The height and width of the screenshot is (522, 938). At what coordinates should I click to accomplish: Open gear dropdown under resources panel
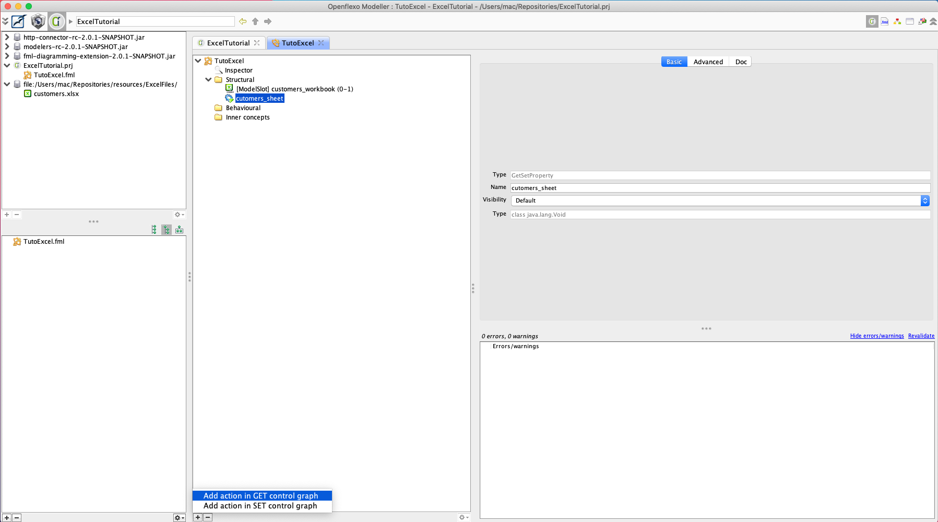[x=179, y=215]
